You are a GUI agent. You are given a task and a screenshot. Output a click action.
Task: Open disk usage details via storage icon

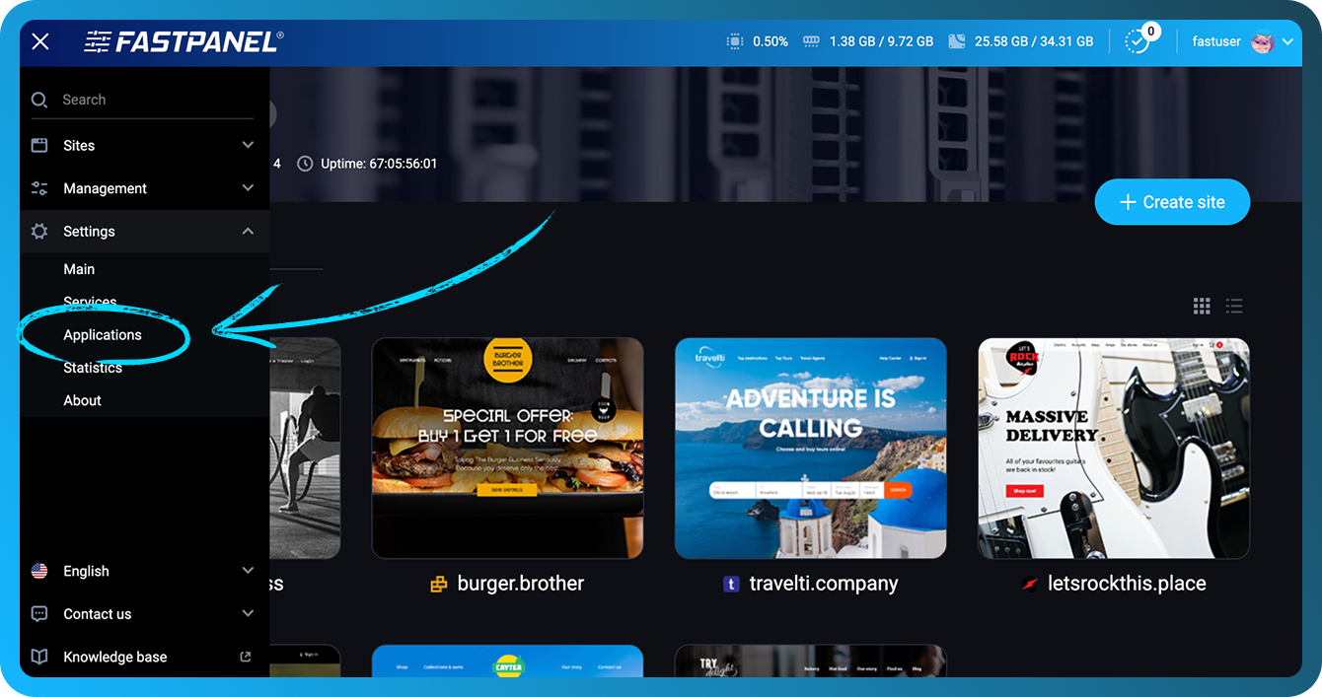(x=955, y=41)
